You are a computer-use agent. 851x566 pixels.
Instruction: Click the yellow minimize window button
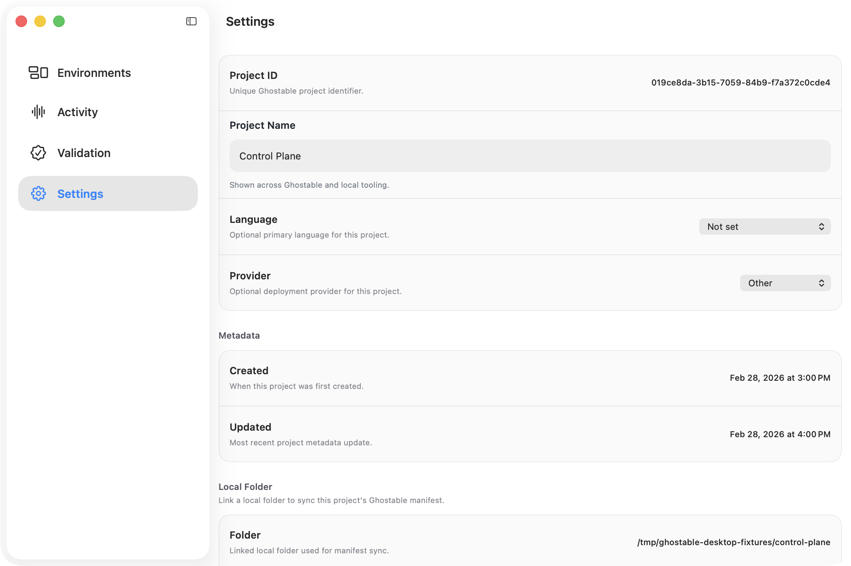pos(40,21)
